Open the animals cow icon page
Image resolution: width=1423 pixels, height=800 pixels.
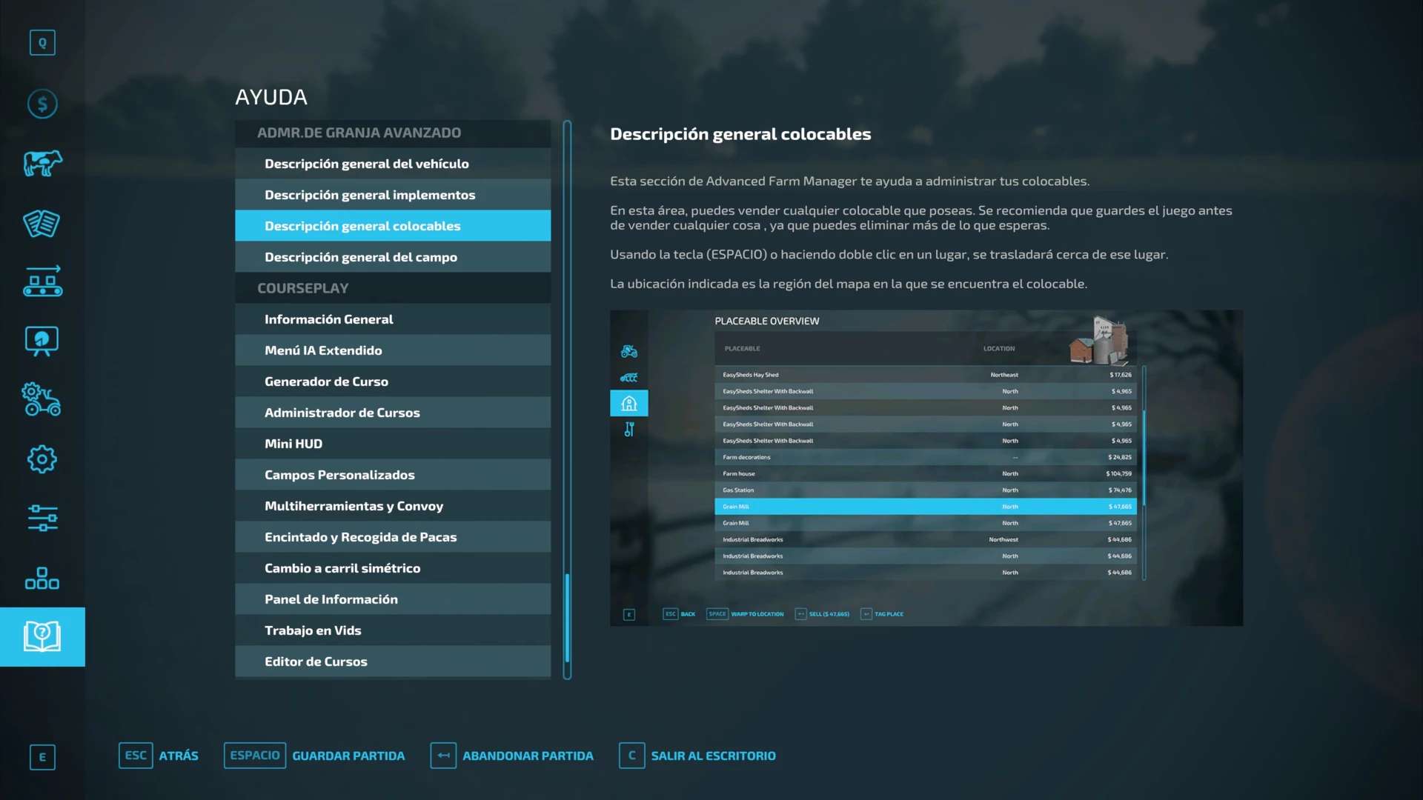tap(42, 164)
